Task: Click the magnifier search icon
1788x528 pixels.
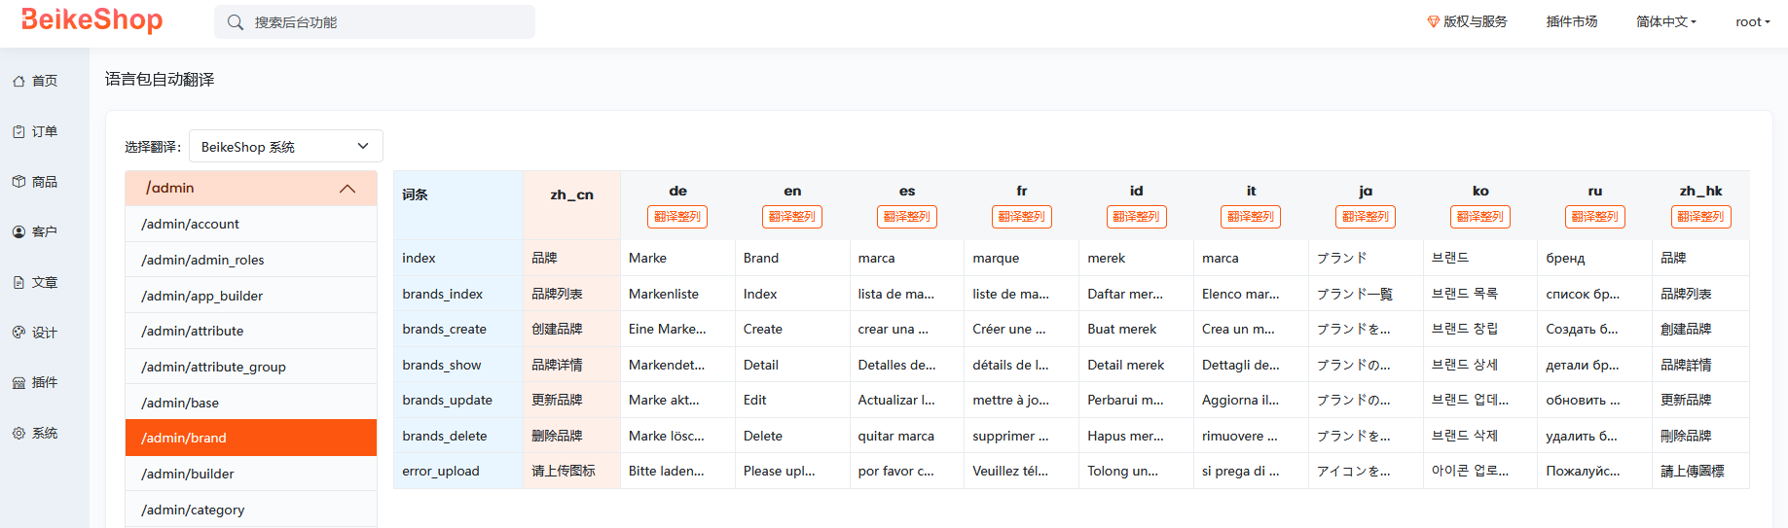Action: click(x=235, y=22)
